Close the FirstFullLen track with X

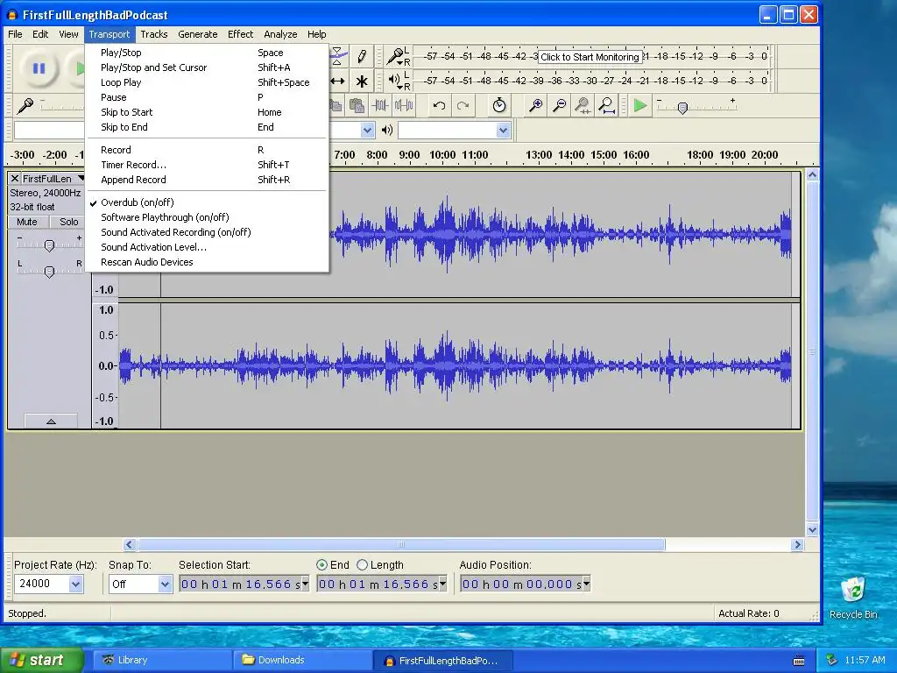15,179
